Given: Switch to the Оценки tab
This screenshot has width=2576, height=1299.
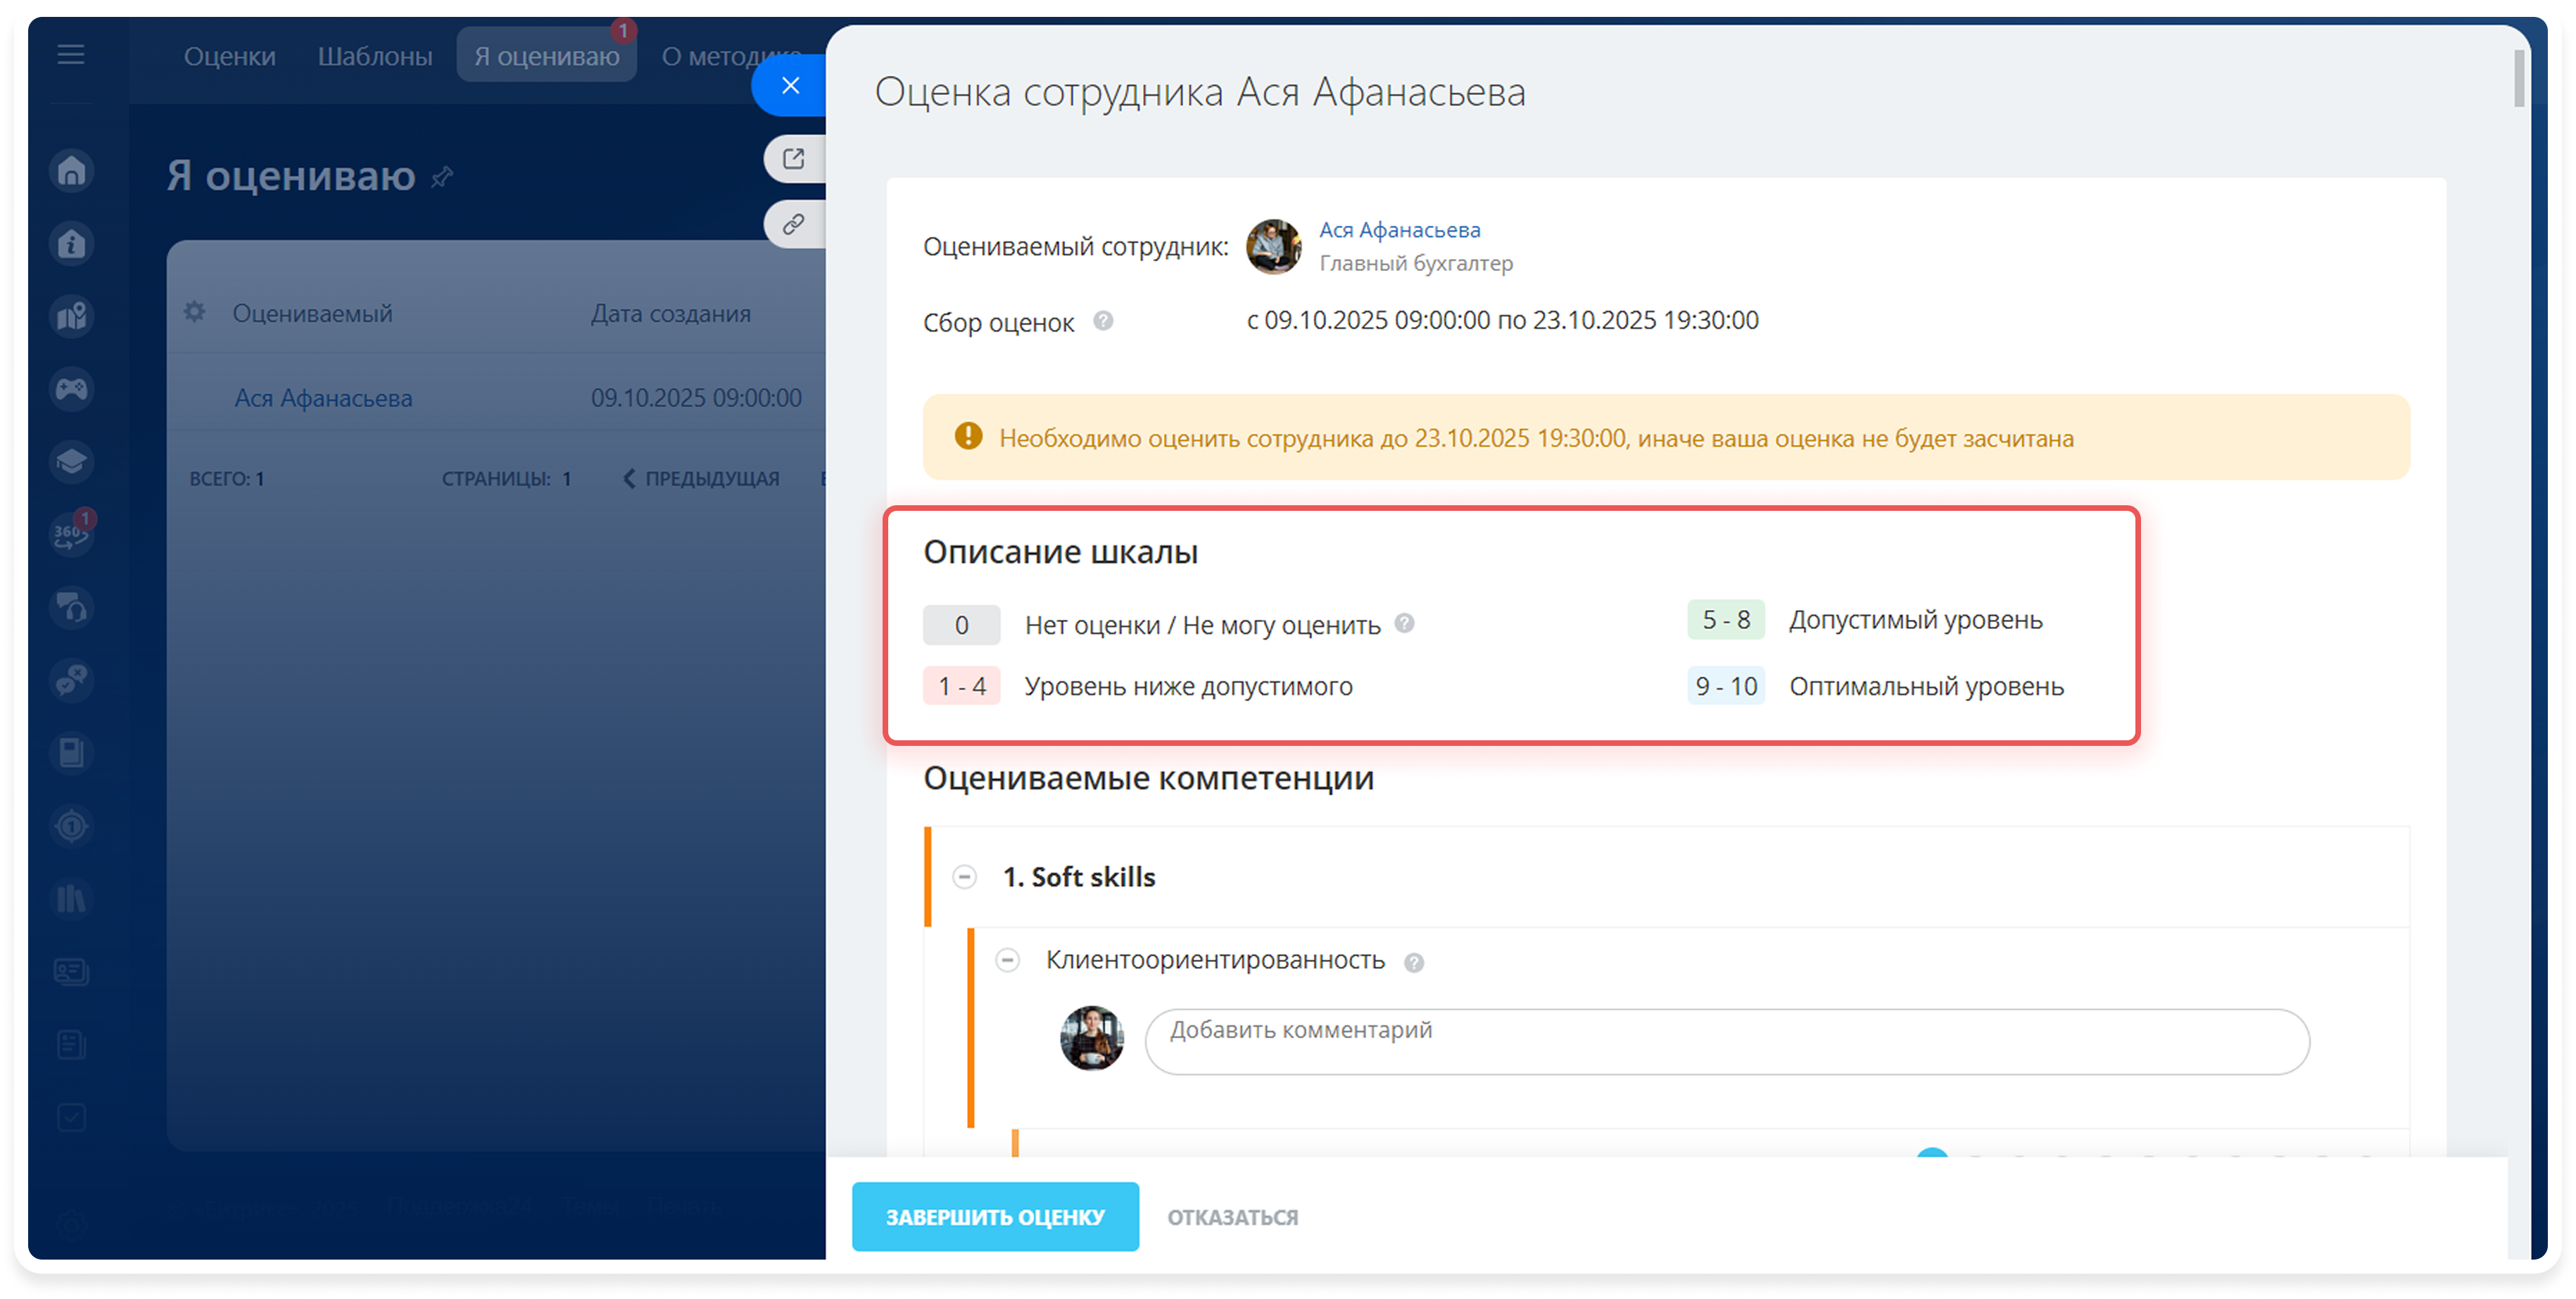Looking at the screenshot, I should pyautogui.click(x=229, y=56).
